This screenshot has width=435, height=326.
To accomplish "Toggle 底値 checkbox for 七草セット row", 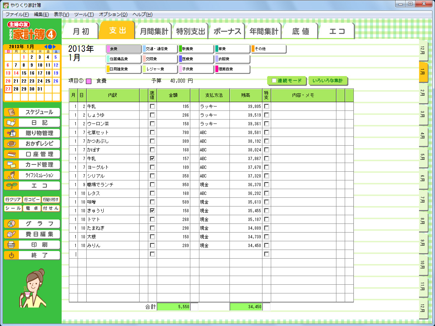I will pyautogui.click(x=152, y=133).
